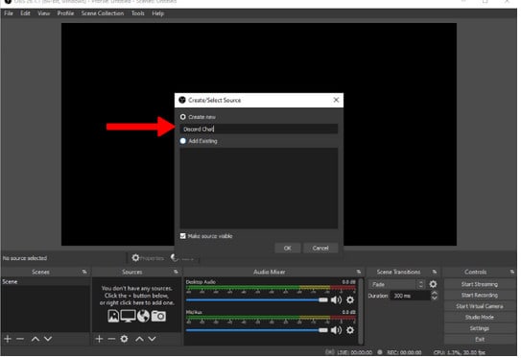Pop out the Audio Mixer dock

pyautogui.click(x=359, y=273)
